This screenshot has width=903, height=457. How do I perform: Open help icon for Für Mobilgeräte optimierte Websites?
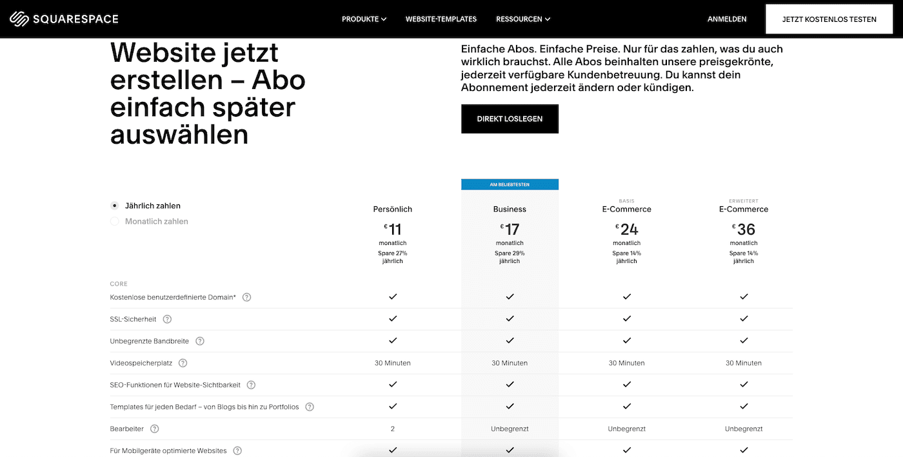click(x=237, y=451)
